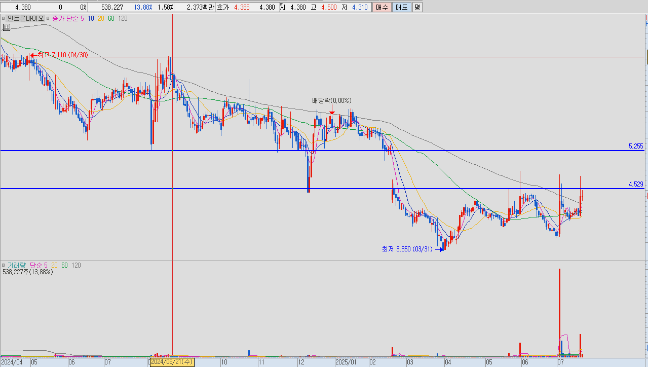648x367 pixels.
Task: Click the 2,373백만 trading value field
Action: pos(200,8)
